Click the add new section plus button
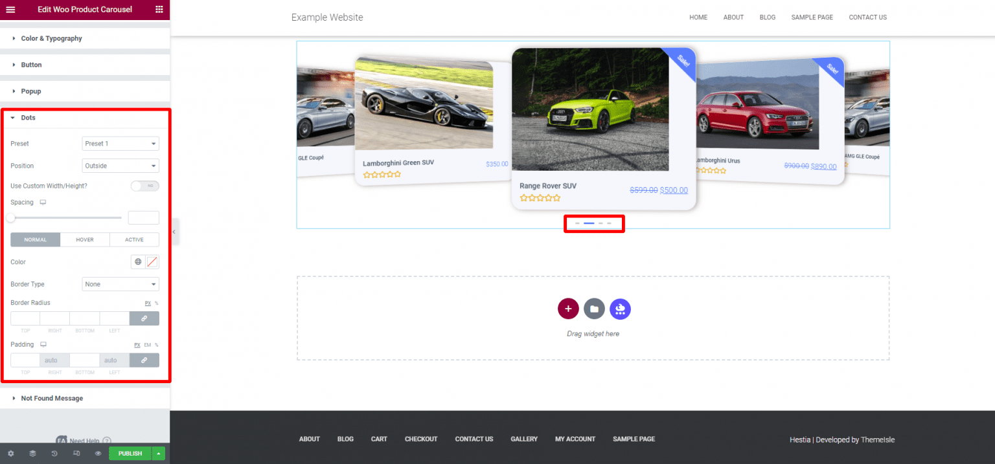The image size is (995, 464). click(568, 309)
